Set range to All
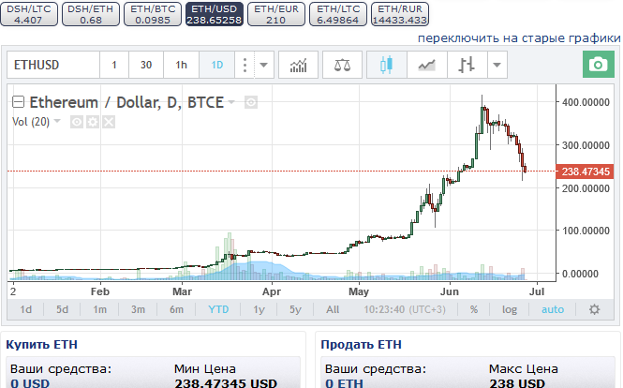The height and width of the screenshot is (388, 623). 333,309
